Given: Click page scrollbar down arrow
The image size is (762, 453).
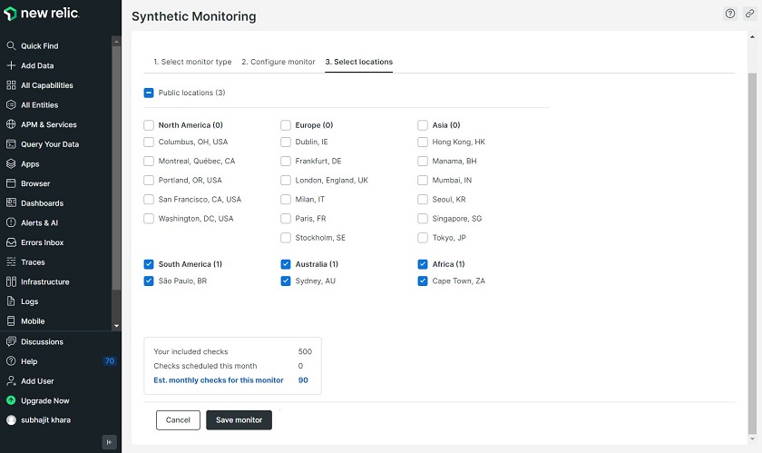Looking at the screenshot, I should pyautogui.click(x=752, y=438).
